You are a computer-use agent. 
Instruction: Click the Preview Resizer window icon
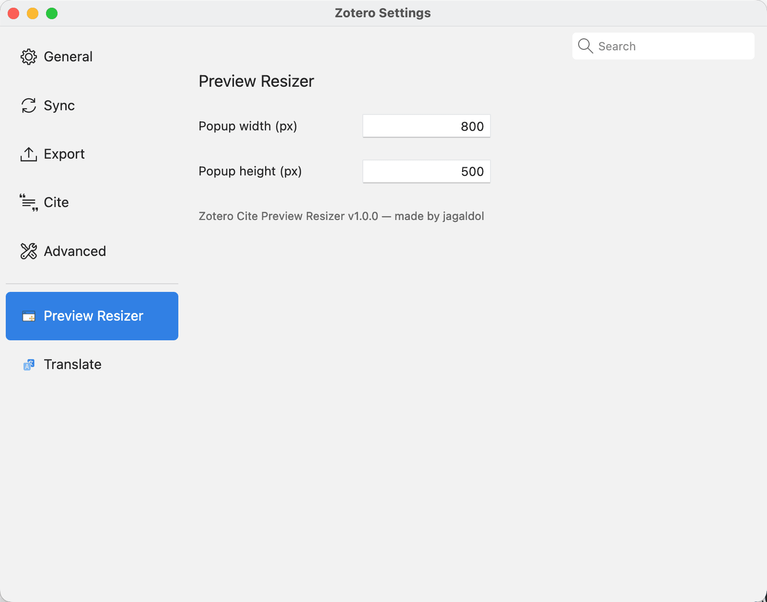point(29,316)
